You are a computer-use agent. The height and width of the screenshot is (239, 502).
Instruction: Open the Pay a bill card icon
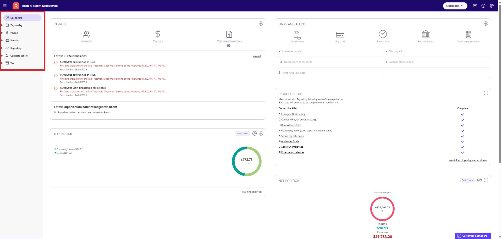[340, 35]
